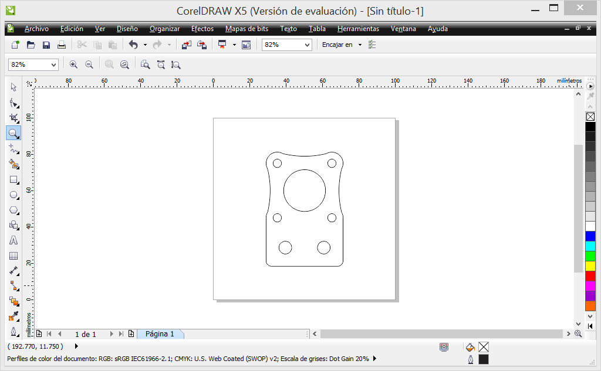The image size is (601, 371).
Task: Choose the no-color swatch in palette
Action: point(590,117)
